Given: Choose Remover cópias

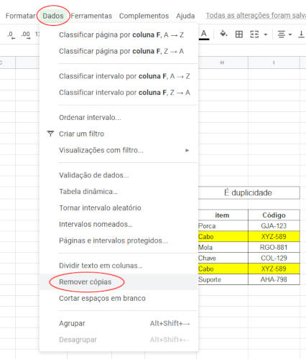Looking at the screenshot, I should 119,282.
